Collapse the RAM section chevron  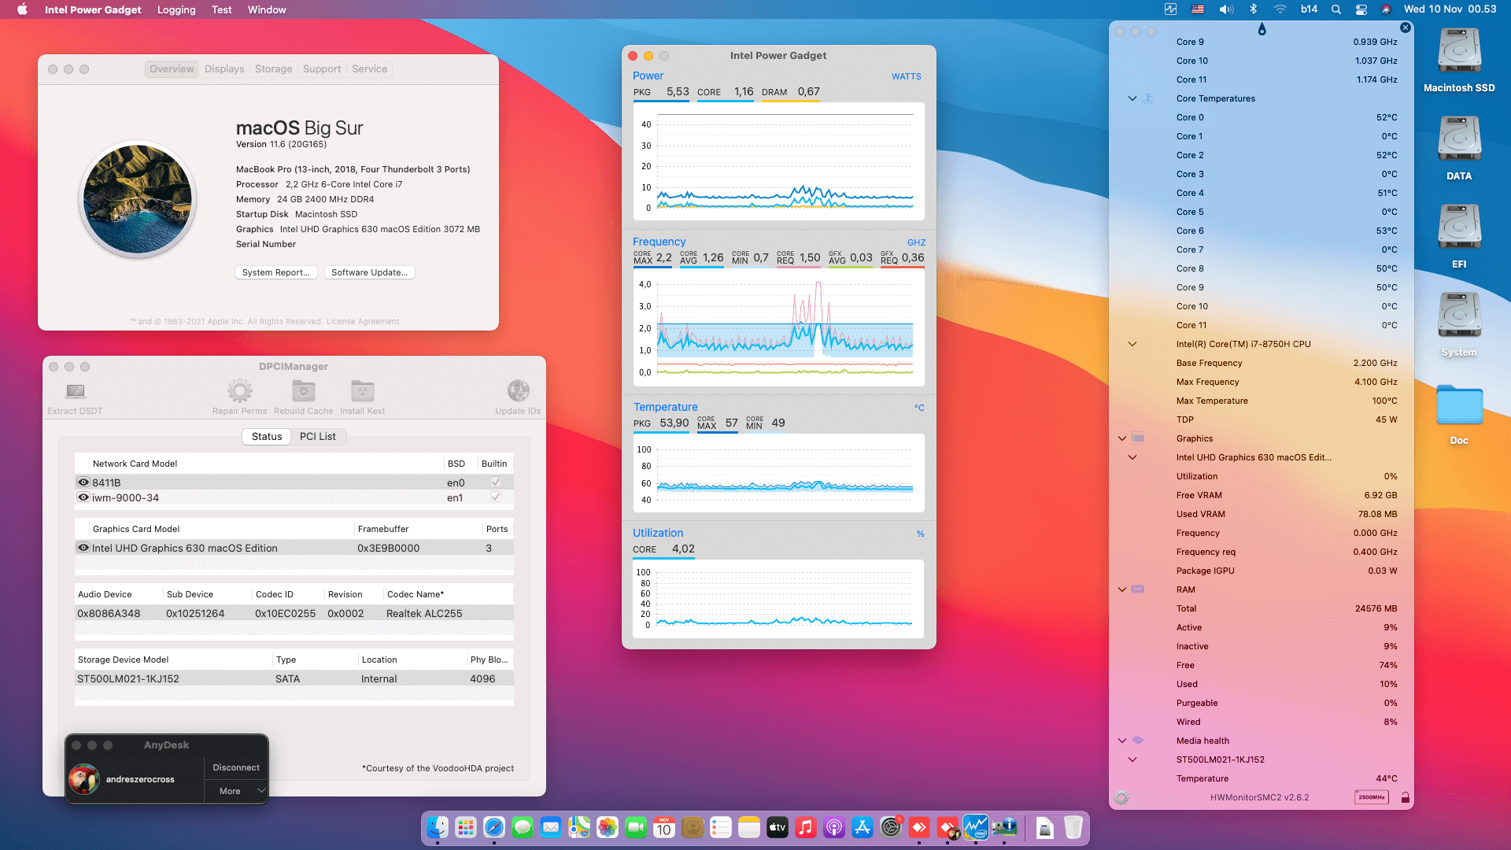[x=1122, y=589]
